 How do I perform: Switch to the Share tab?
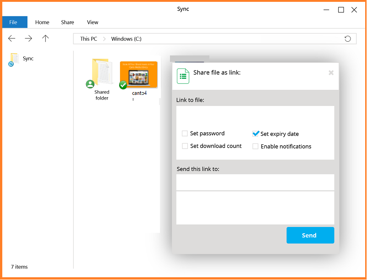click(67, 22)
